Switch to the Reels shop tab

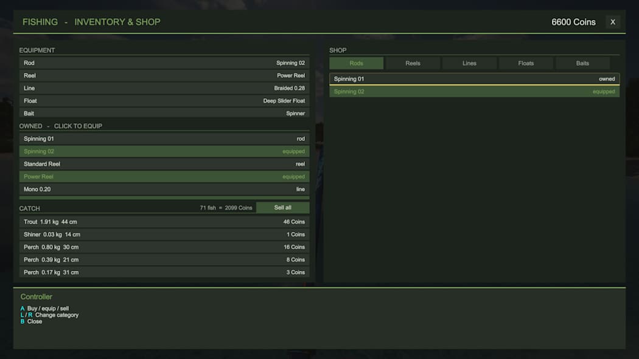(413, 63)
